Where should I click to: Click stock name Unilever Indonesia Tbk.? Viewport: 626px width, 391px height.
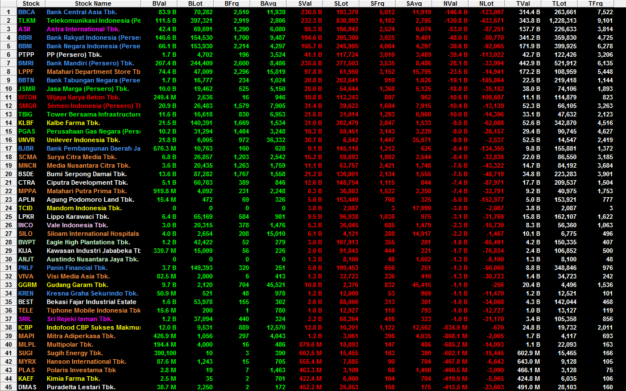tap(83, 140)
